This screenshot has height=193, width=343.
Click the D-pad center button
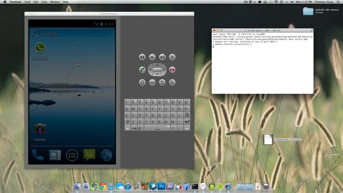tap(157, 70)
